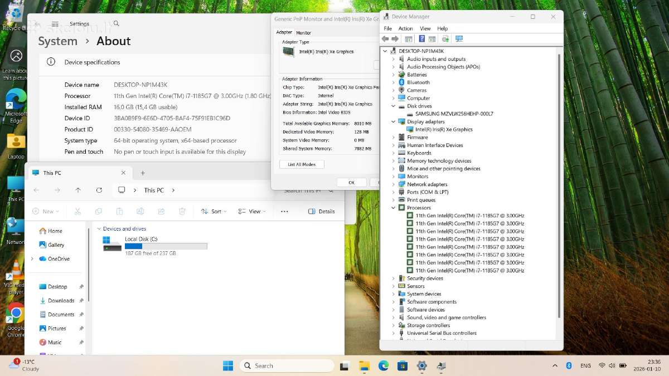Select Local Disk (C:) drive
669x376 pixels.
(x=154, y=246)
